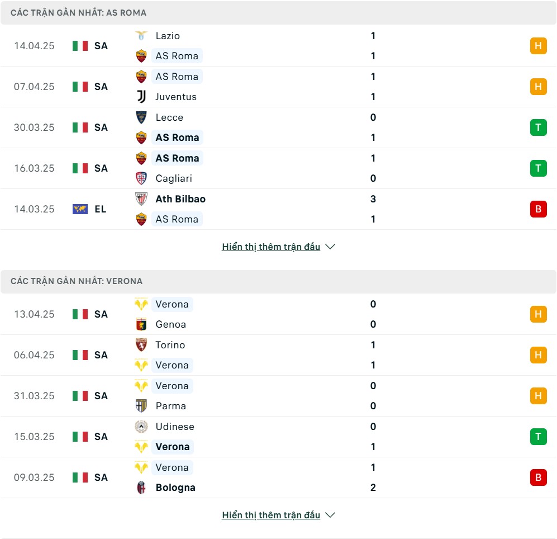Click the orange H badge for Verona-Genoa match

click(538, 314)
